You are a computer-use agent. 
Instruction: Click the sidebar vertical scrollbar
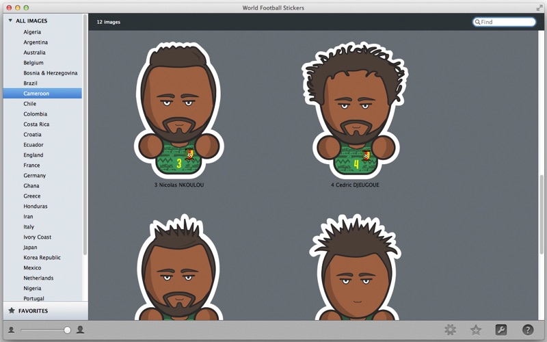coord(85,134)
